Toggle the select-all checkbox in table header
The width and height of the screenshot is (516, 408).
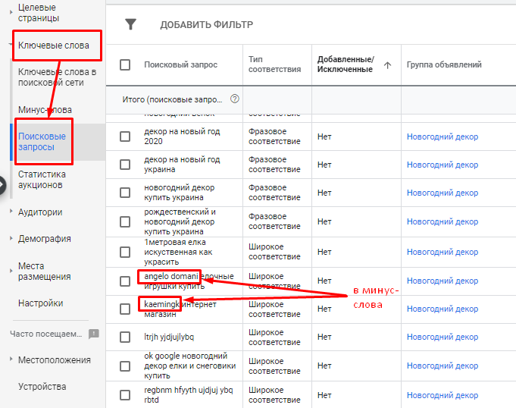[x=125, y=65]
